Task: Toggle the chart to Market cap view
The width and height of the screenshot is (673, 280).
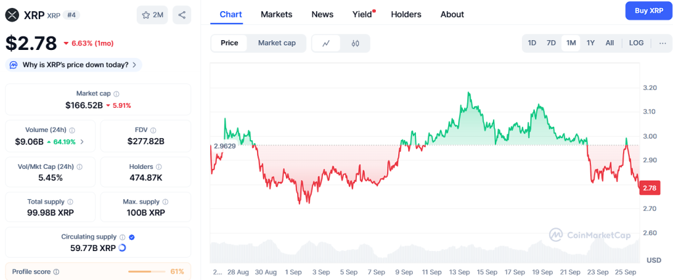Action: pos(277,43)
